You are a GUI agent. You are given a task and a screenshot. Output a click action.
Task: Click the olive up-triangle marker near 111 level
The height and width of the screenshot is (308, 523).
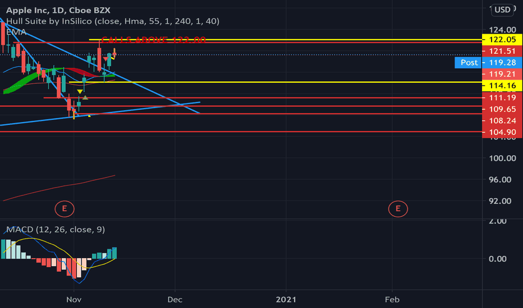pyautogui.click(x=85, y=97)
